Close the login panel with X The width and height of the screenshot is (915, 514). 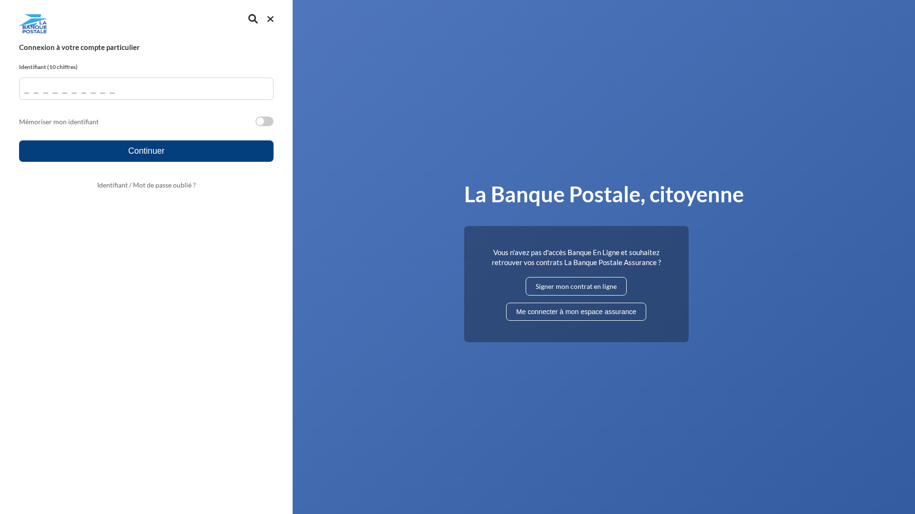[270, 19]
